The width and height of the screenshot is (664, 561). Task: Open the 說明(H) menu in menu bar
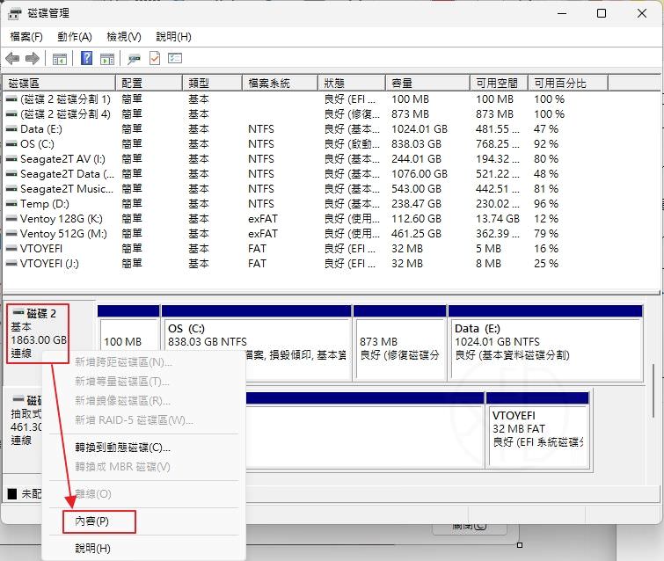coord(173,37)
